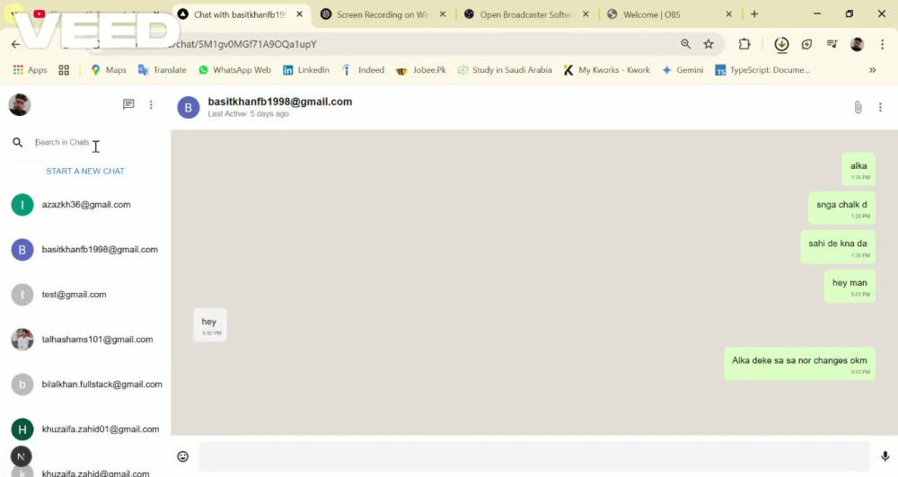The height and width of the screenshot is (477, 898).
Task: Open TypeScript Documentation bookmark
Action: click(x=762, y=70)
